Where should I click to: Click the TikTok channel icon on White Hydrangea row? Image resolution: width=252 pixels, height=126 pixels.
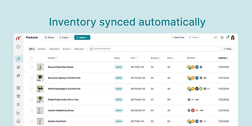197,89
